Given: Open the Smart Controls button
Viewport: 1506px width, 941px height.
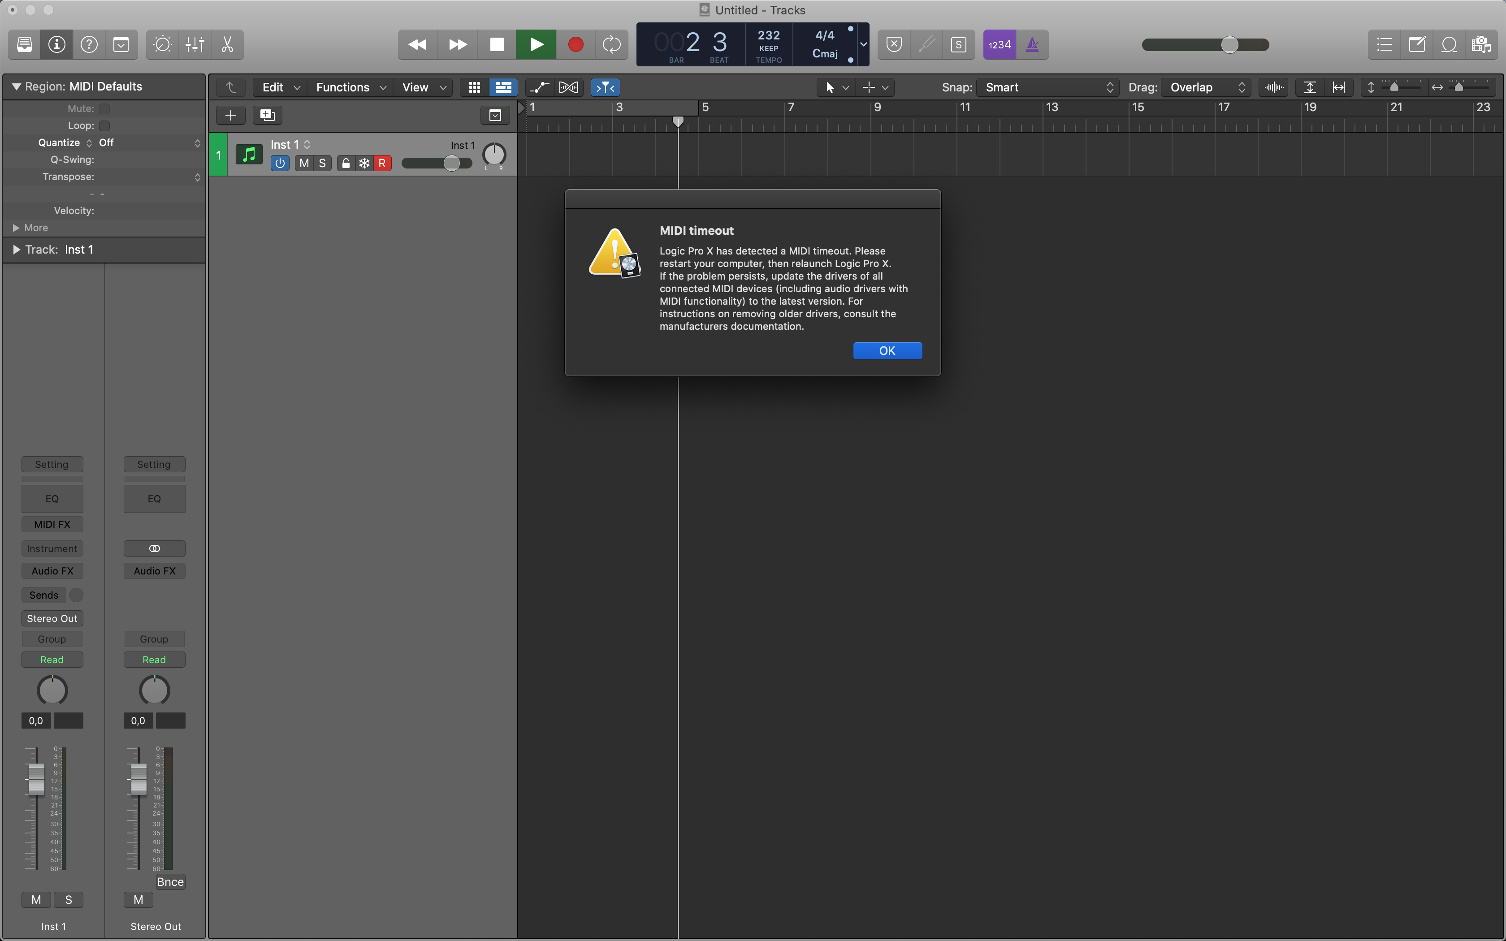Looking at the screenshot, I should (162, 44).
